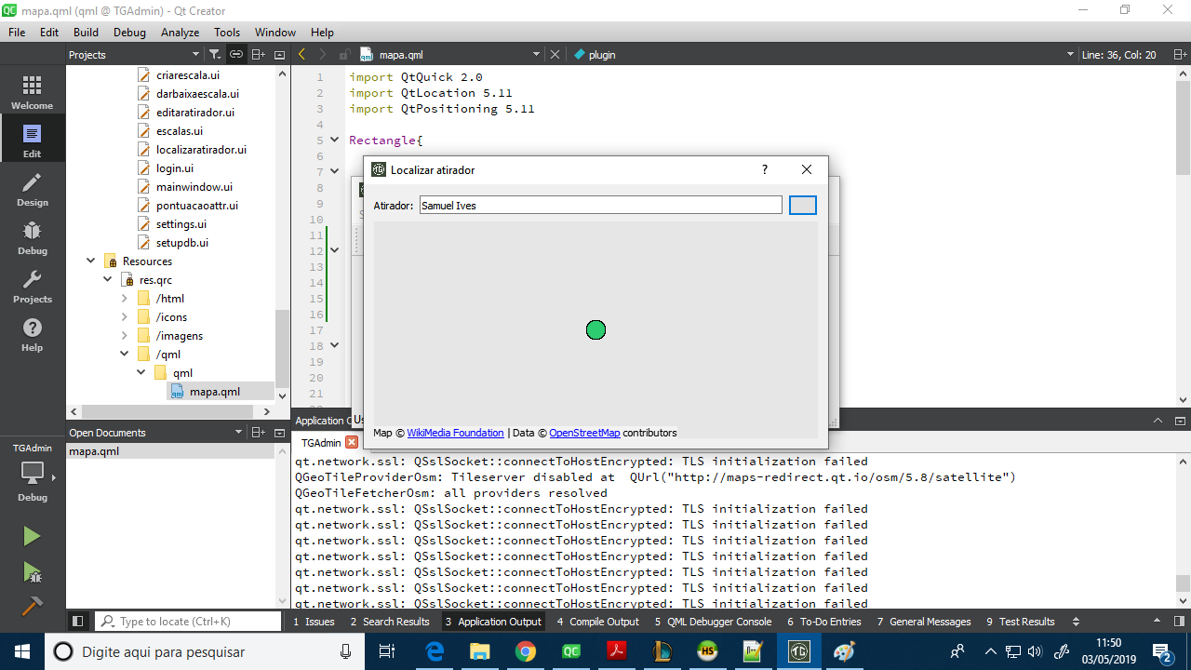
Task: Open the Build menu
Action: tap(86, 33)
